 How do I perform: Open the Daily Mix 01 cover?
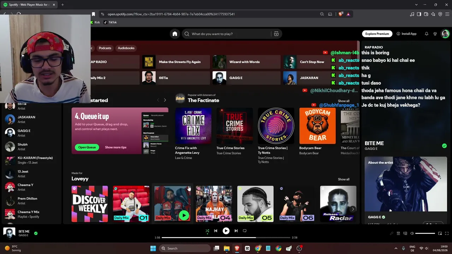tap(131, 204)
